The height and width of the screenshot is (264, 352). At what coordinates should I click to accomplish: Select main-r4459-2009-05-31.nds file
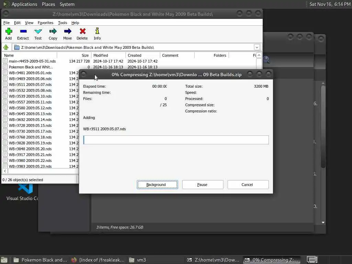click(x=32, y=61)
